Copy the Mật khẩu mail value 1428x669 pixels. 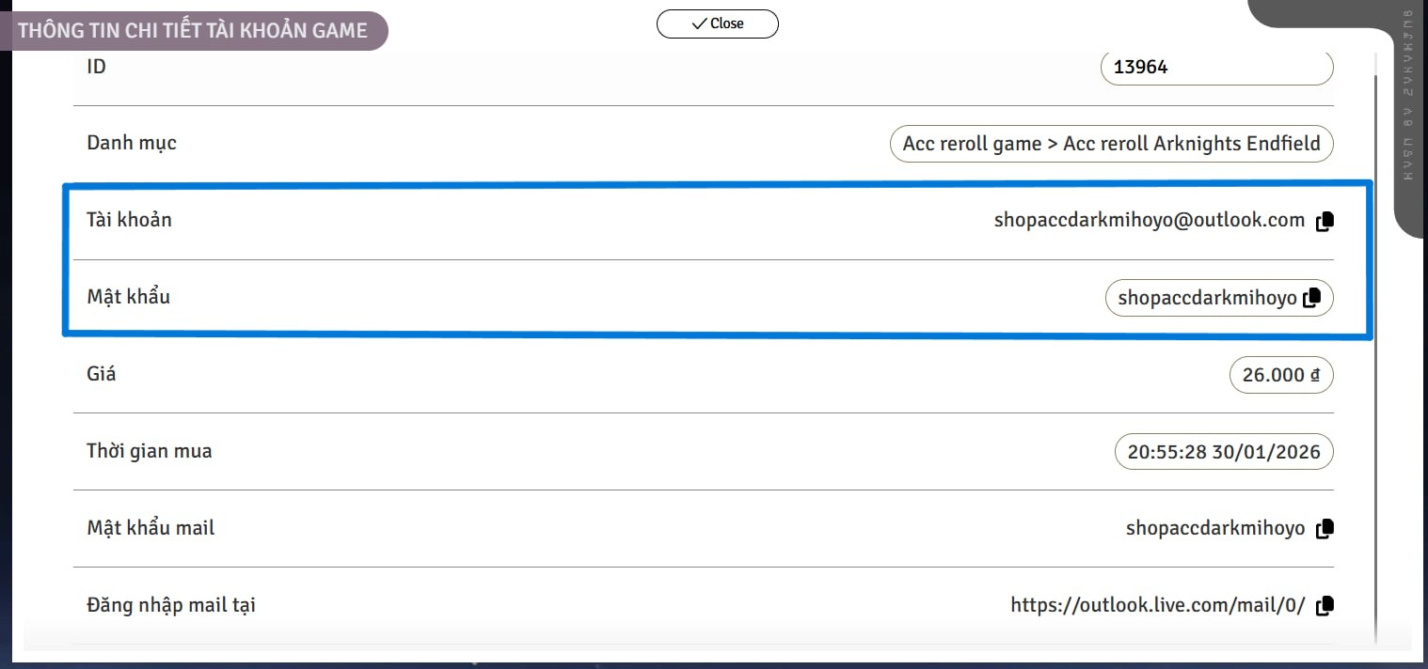click(1325, 529)
